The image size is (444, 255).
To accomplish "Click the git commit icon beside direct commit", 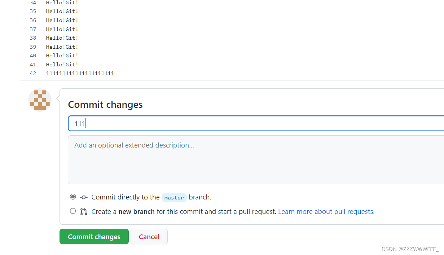I will click(84, 197).
